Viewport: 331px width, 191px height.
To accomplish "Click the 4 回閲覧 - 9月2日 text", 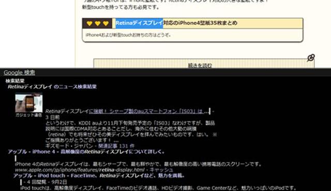I will tap(46, 182).
